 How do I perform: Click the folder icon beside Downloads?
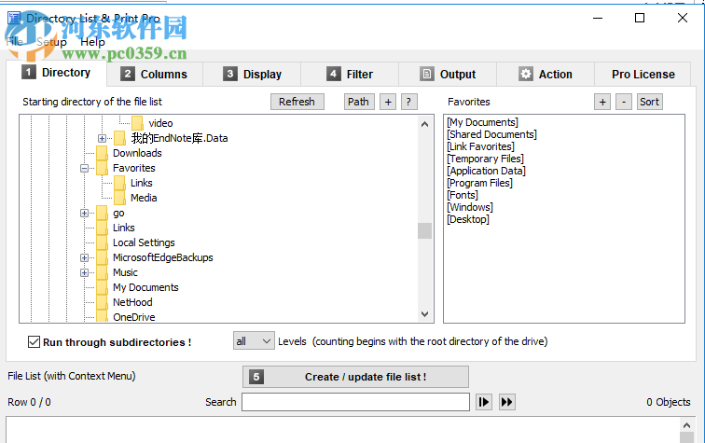102,153
